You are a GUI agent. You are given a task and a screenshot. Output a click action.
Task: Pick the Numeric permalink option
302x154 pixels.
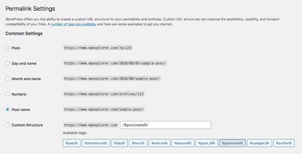[x=8, y=94]
